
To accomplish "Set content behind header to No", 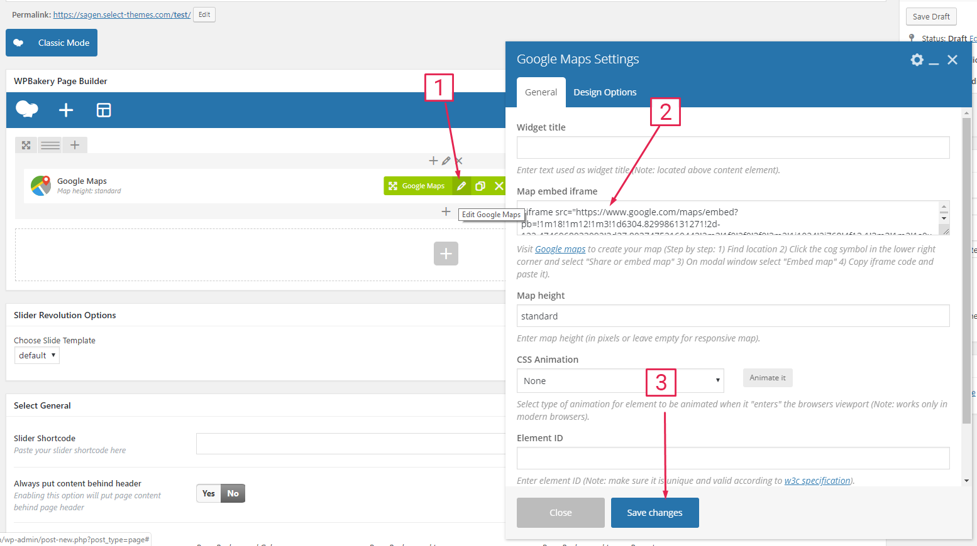I will [x=233, y=493].
